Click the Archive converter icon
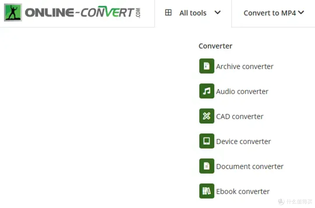Screen dimensions: 315x208 [207, 66]
